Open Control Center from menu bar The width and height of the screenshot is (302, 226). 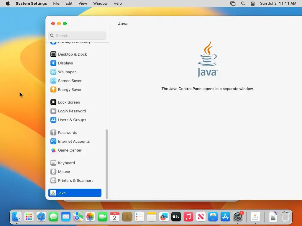pyautogui.click(x=253, y=4)
